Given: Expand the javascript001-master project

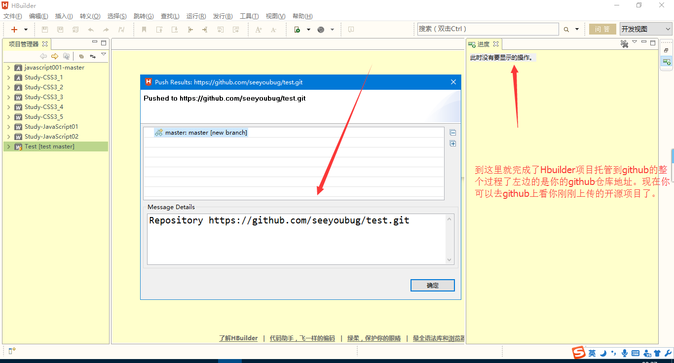Looking at the screenshot, I should point(9,68).
